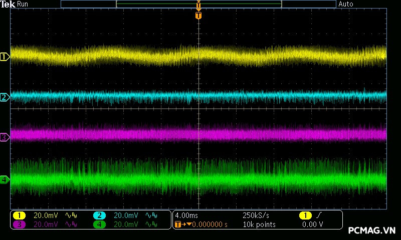Click the orange trigger position T marker

[x=198, y=15]
